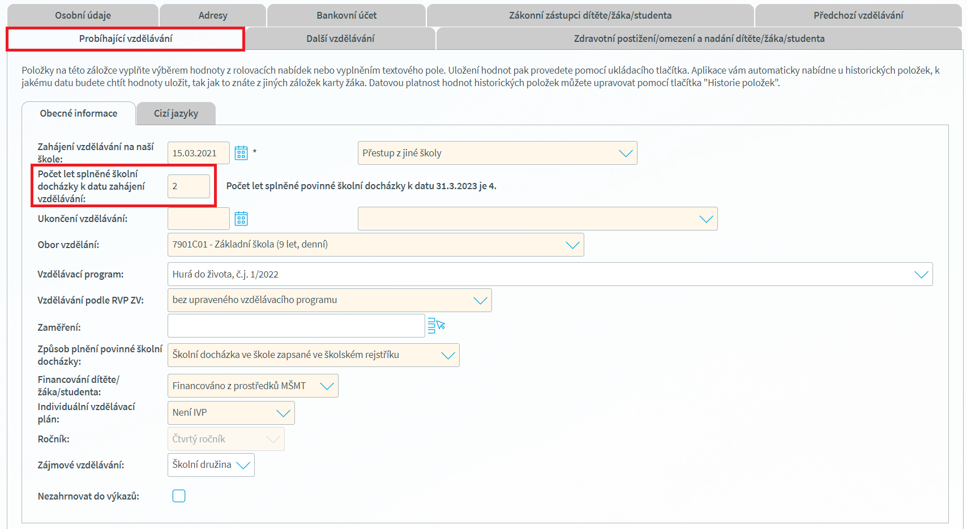Expand the Financováno z prostředků MŠMT dropdown

253,386
